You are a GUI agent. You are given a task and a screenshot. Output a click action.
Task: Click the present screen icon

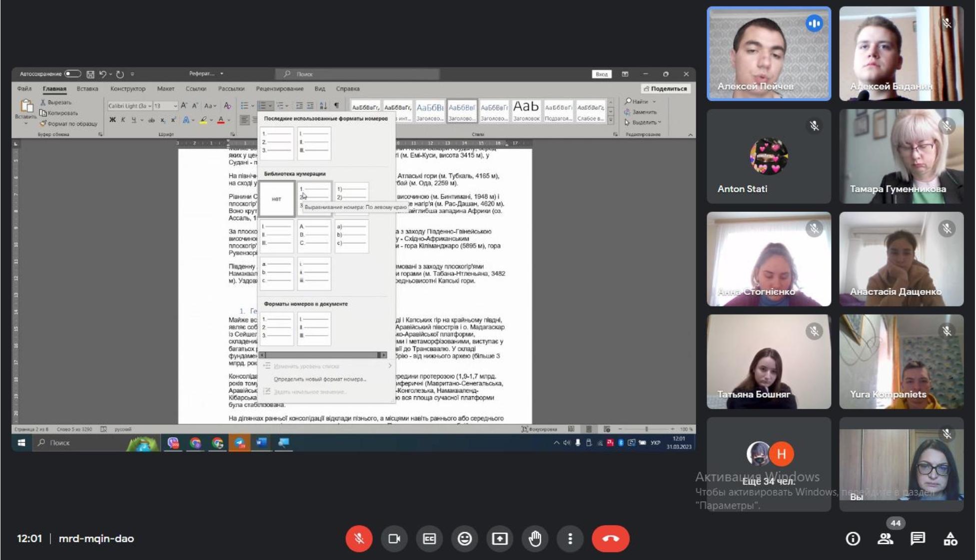(500, 539)
